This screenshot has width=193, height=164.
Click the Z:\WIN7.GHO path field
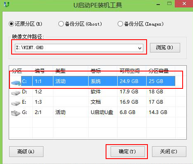79,48
